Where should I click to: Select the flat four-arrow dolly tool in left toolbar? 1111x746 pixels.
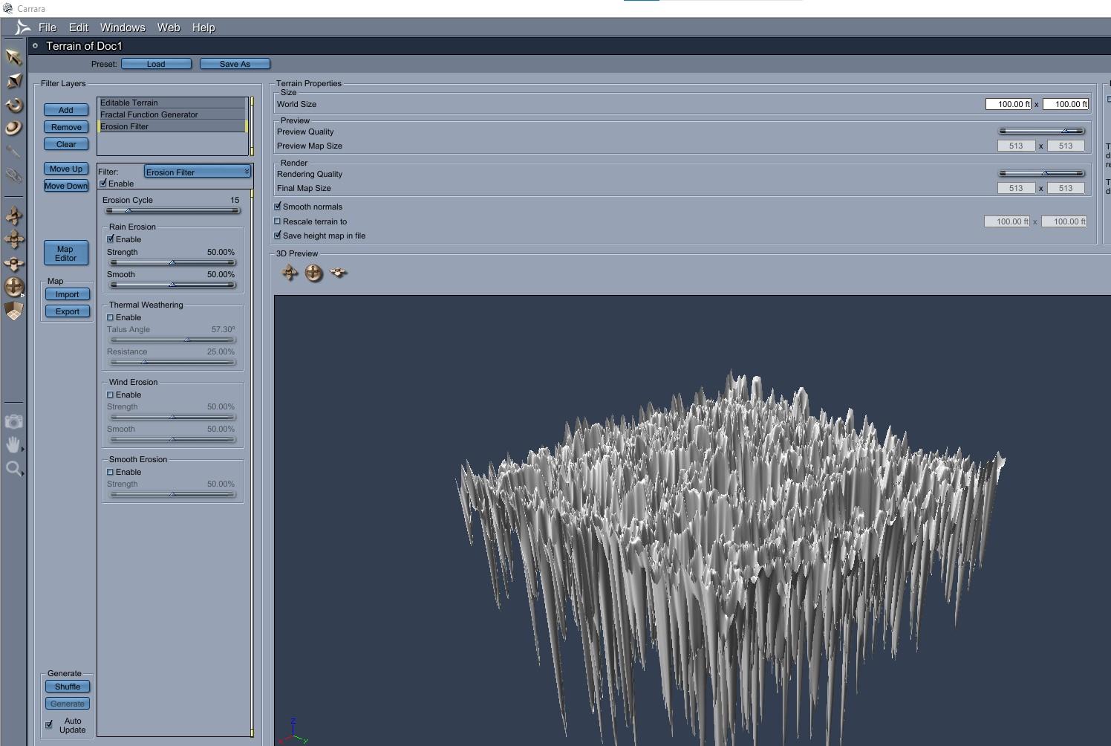pos(13,263)
